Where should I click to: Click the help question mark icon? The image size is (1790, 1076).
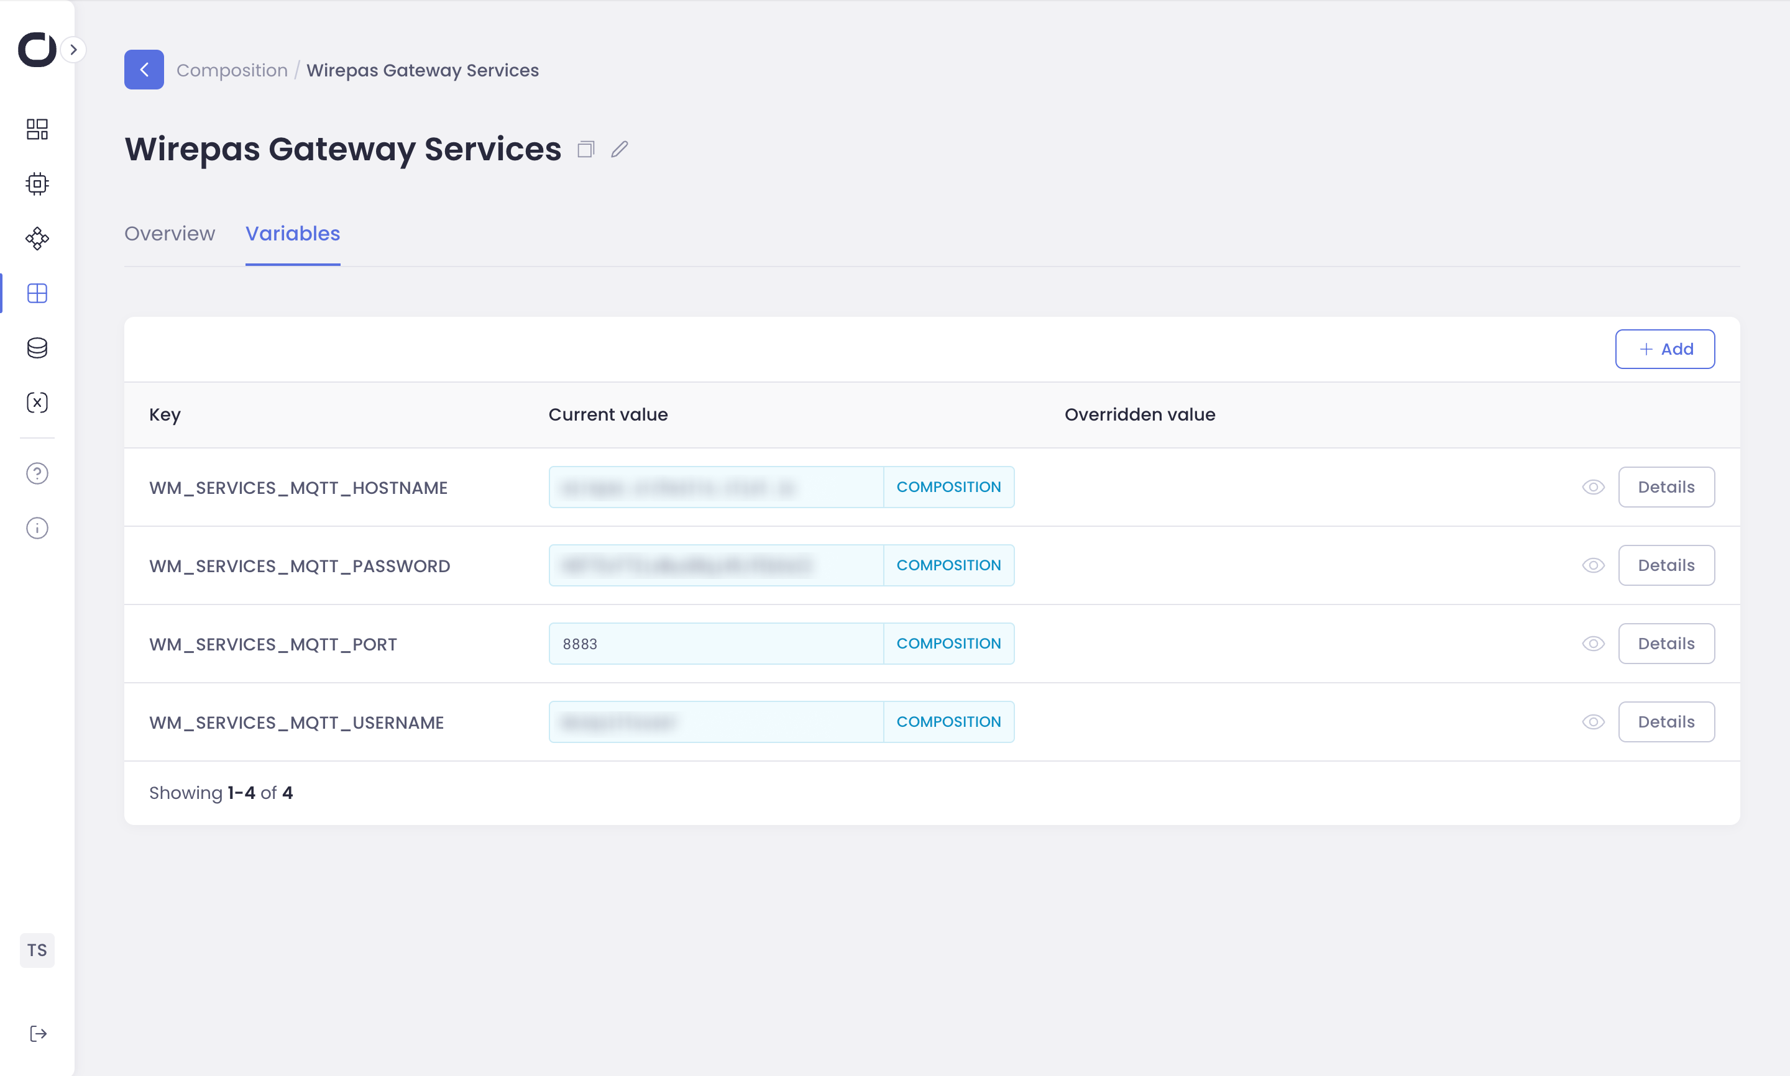point(37,473)
